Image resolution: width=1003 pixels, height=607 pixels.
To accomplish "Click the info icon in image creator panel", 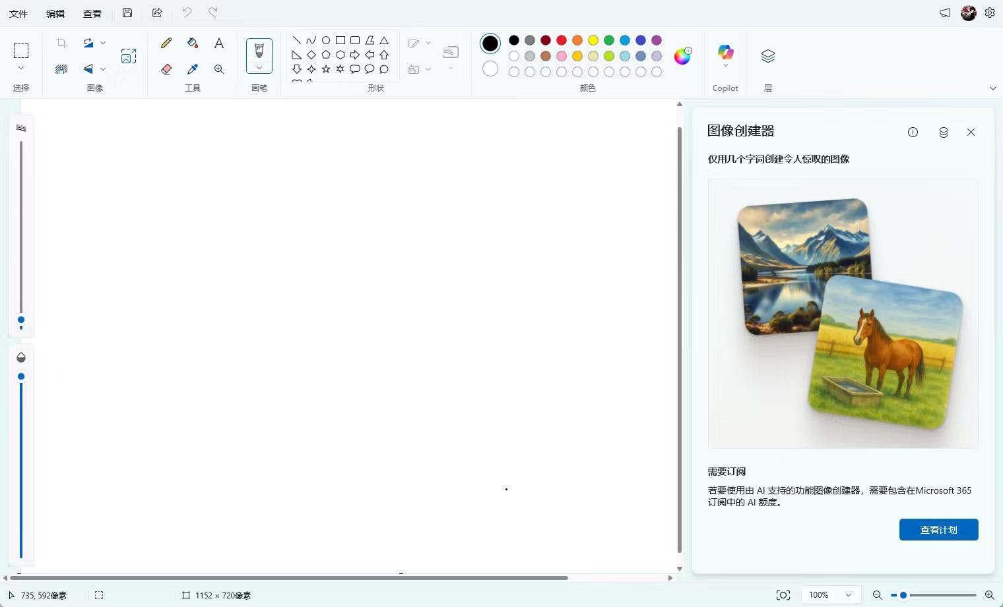I will tap(913, 132).
